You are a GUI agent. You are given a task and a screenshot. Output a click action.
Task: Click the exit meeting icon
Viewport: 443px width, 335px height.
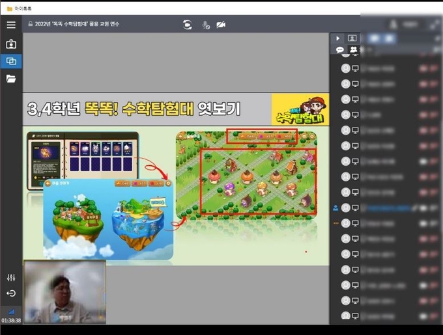click(11, 293)
